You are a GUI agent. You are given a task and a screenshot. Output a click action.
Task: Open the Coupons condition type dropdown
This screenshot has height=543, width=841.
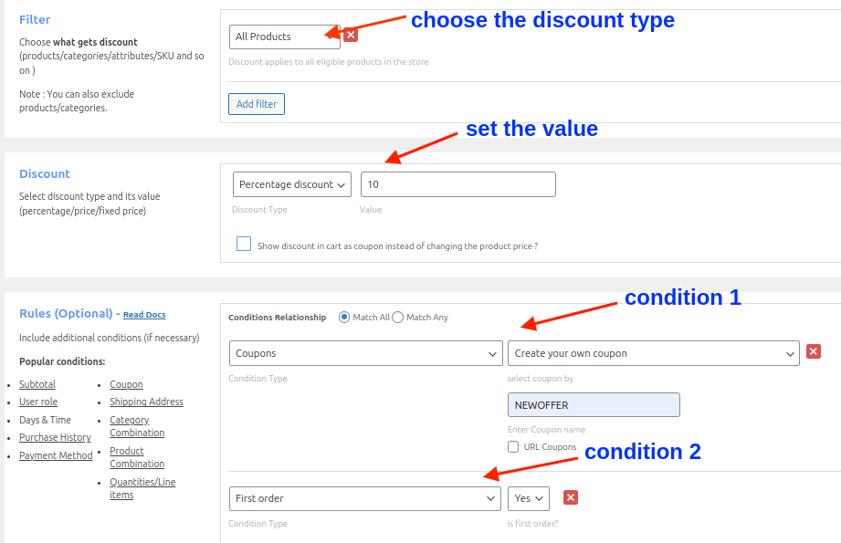point(365,352)
